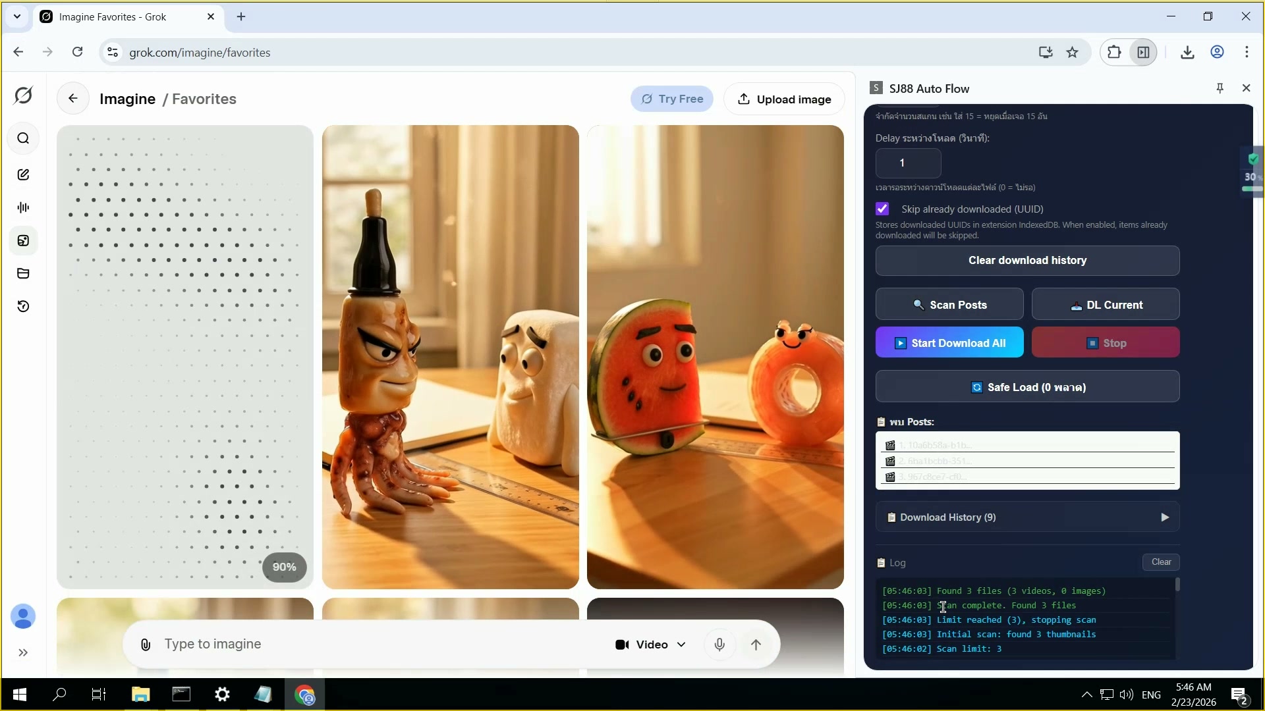Screen dimensions: 1265x711
Task: Open the folder icon in Grok sidebar
Action: point(23,273)
